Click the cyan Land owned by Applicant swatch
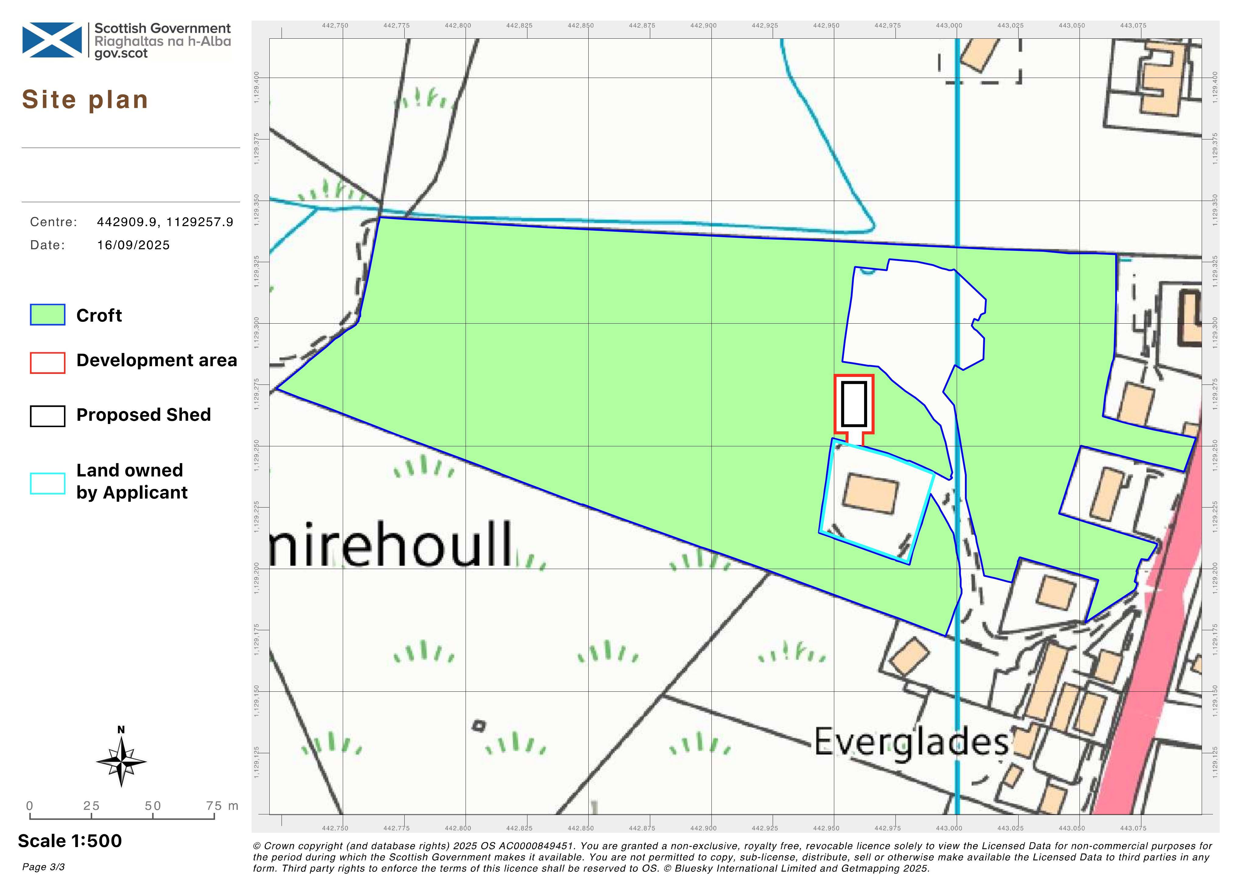Screen dimensions: 1248x882 48,483
